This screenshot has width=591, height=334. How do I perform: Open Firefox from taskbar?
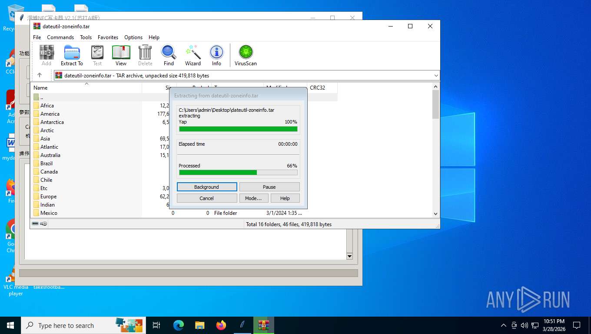tap(221, 325)
